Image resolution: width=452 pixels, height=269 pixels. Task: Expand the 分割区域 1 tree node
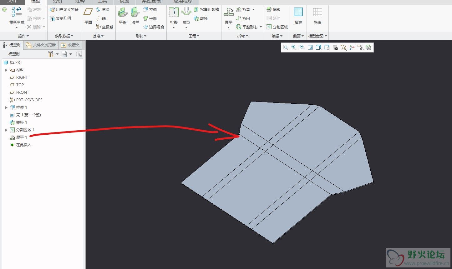click(x=6, y=130)
